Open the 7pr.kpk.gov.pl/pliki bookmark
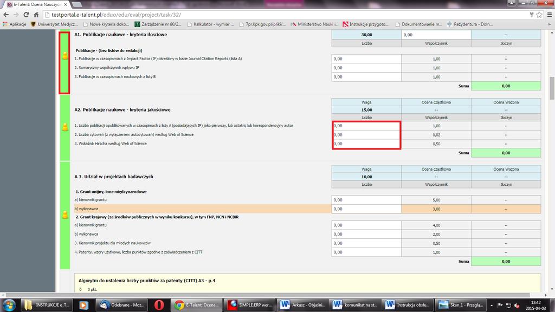555x312 pixels. (x=262, y=24)
